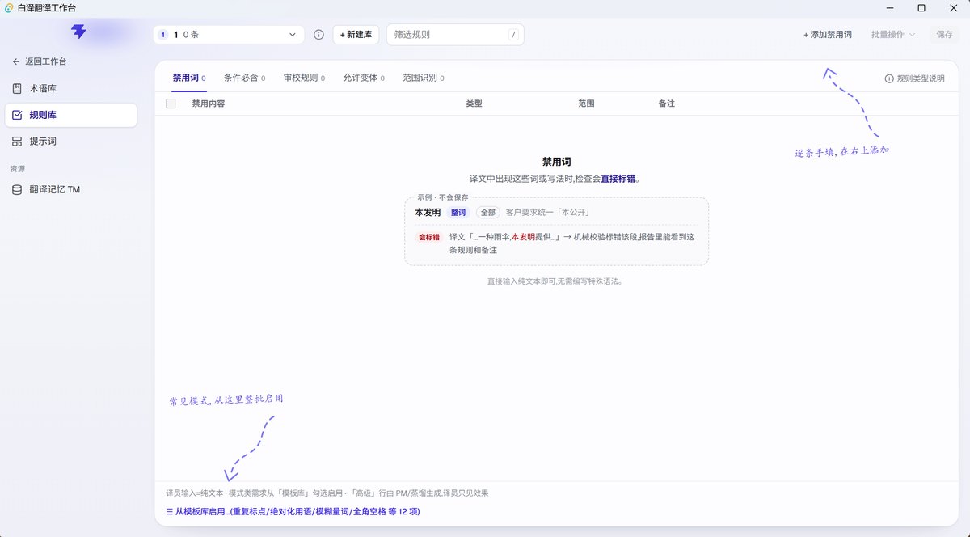Click the 禁用内容 column header

click(x=208, y=104)
